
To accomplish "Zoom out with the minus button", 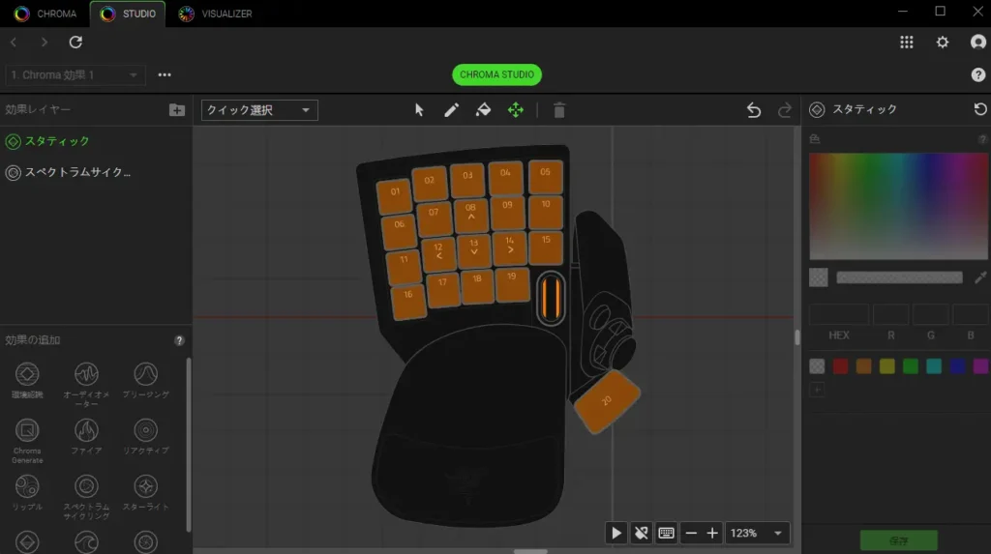I will tap(691, 533).
